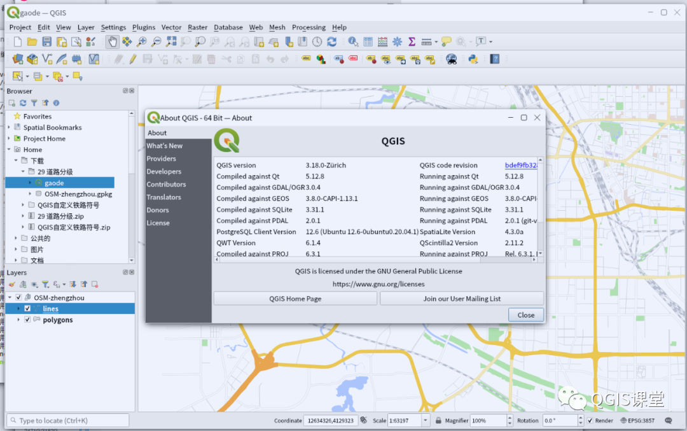Select the Identify Features tool

[x=353, y=41]
